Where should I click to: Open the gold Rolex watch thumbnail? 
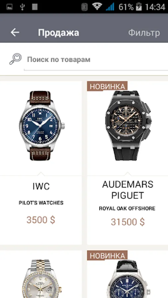[41, 278]
